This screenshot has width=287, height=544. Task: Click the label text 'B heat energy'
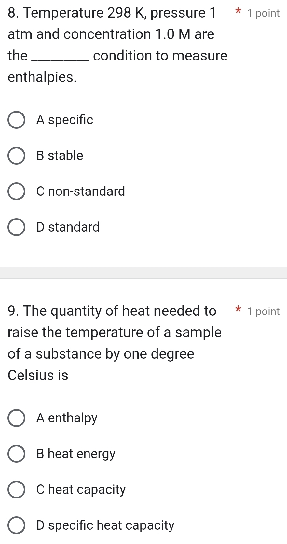[75, 454]
